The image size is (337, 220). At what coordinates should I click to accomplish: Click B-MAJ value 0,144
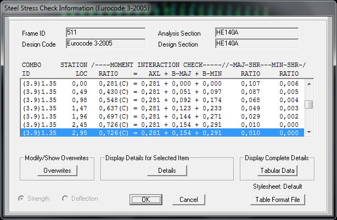point(181,116)
